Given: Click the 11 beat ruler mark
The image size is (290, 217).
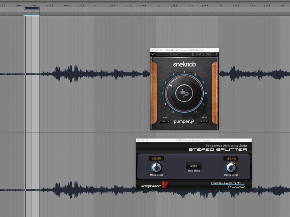Looking at the screenshot, I should click(x=96, y=5).
